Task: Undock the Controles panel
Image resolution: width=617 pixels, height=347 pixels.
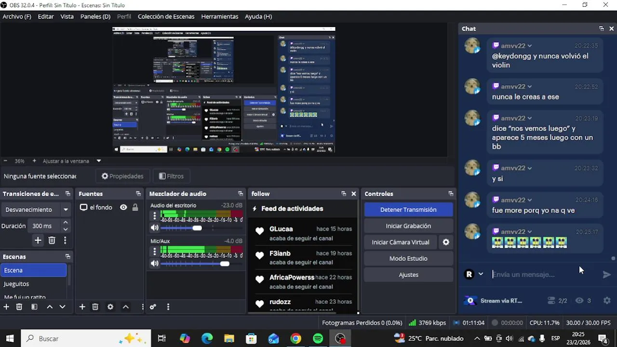Action: (x=451, y=194)
